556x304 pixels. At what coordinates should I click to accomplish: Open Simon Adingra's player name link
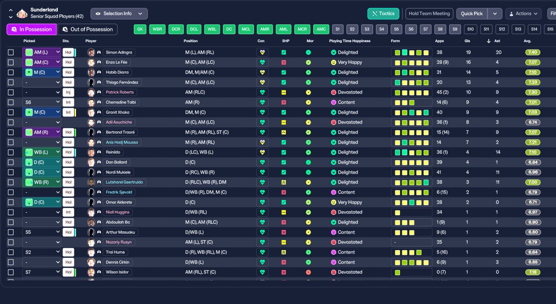pos(119,52)
